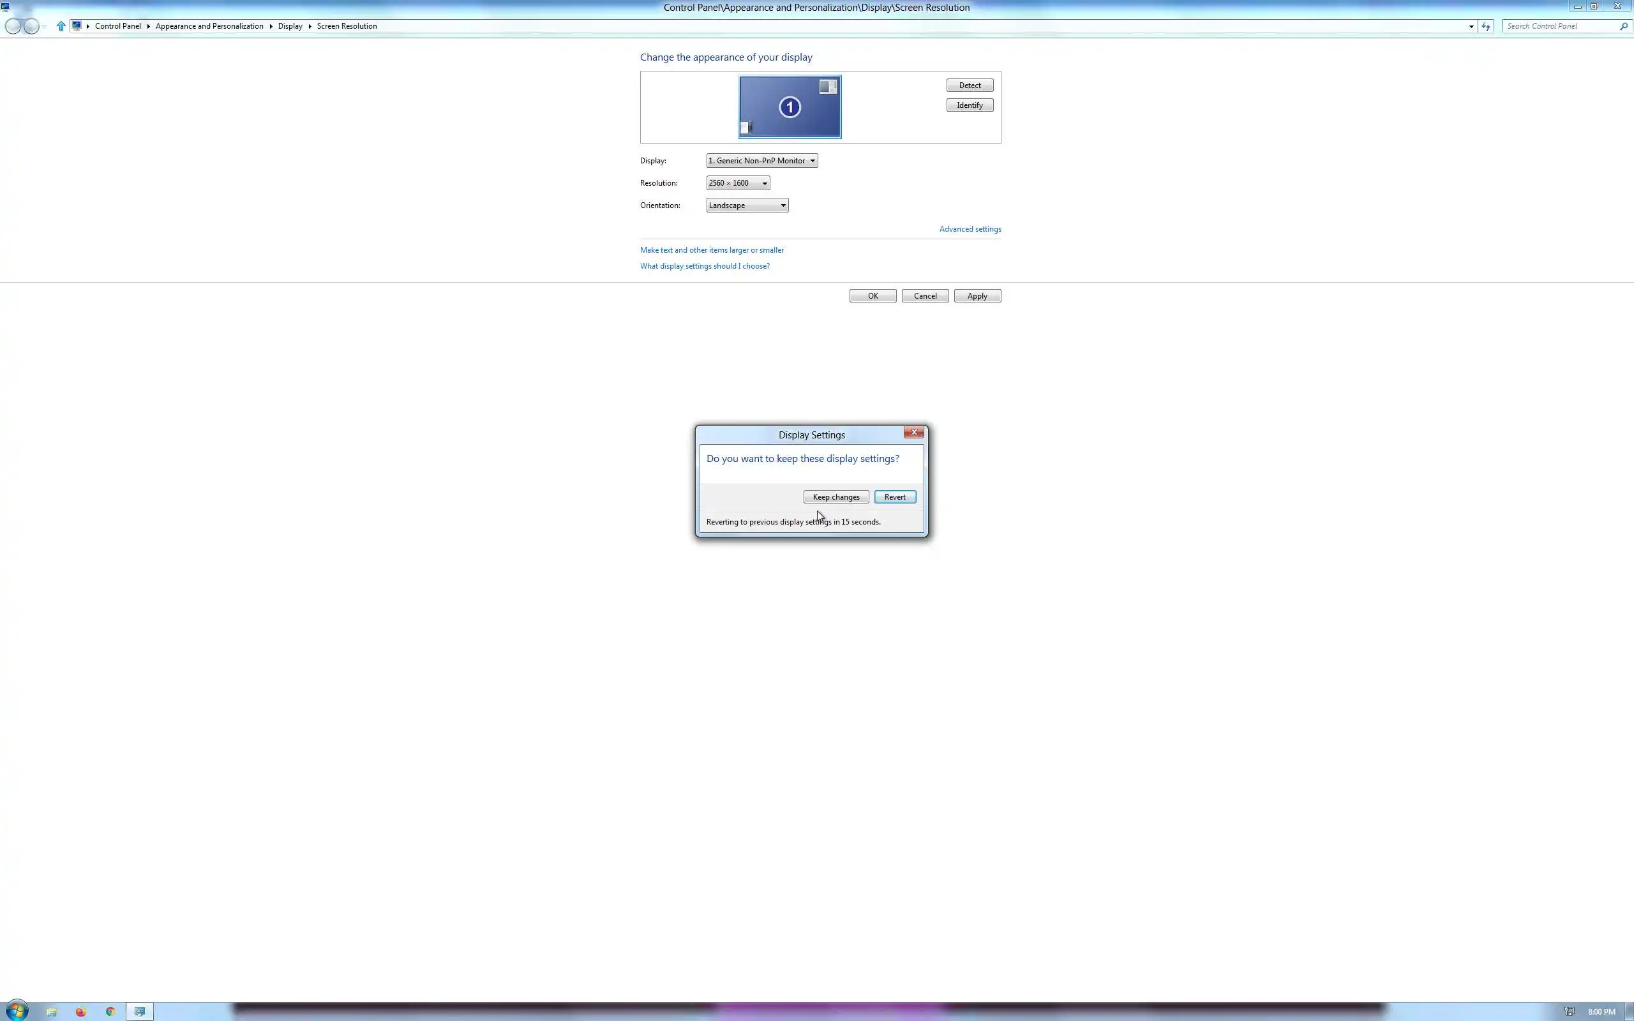Click the Windows Start orb
The height and width of the screenshot is (1021, 1634).
pyautogui.click(x=16, y=1011)
